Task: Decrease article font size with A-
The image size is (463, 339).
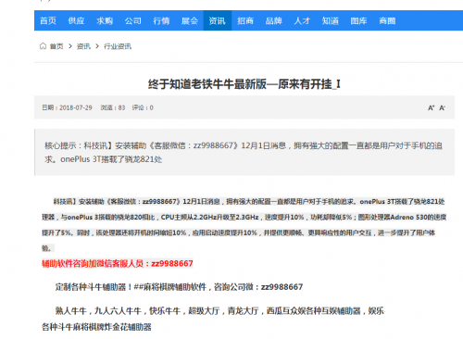Action: [443, 107]
